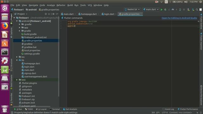Open the Build menu

pyautogui.click(x=70, y=5)
